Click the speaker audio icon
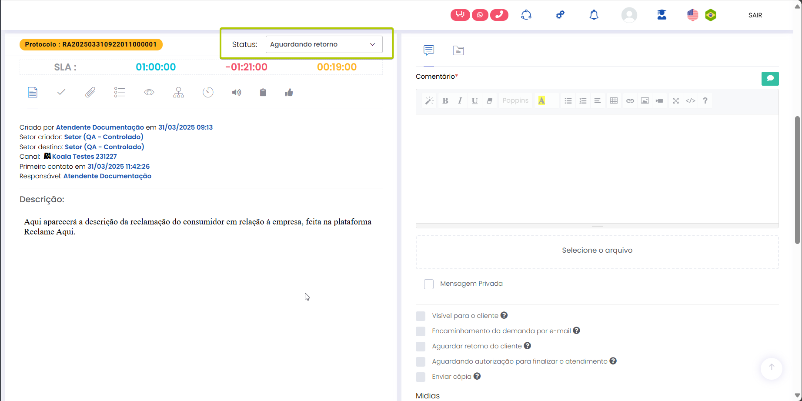Viewport: 802px width, 401px height. 236,92
